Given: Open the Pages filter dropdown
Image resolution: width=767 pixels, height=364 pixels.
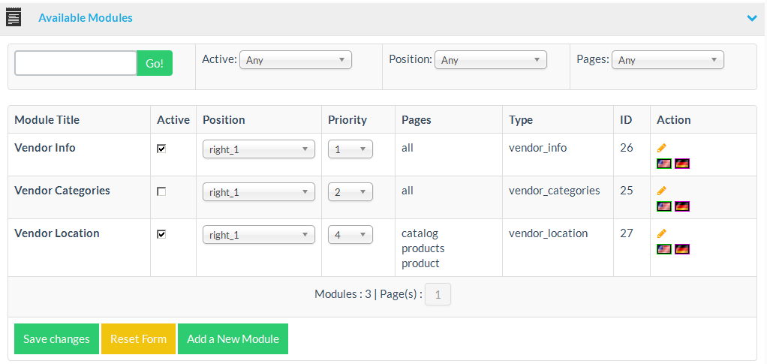Looking at the screenshot, I should point(668,60).
